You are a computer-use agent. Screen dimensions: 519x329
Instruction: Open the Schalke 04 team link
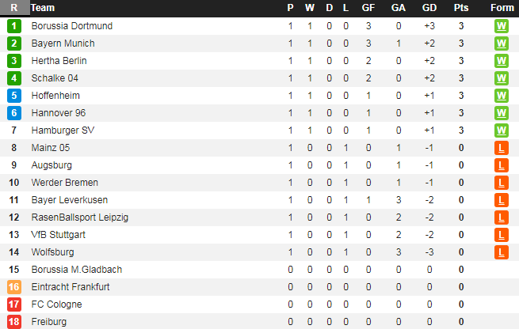[x=55, y=78]
